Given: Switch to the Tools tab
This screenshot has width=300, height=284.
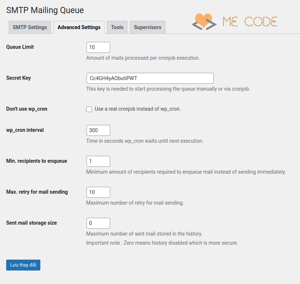Looking at the screenshot, I should pos(117,27).
